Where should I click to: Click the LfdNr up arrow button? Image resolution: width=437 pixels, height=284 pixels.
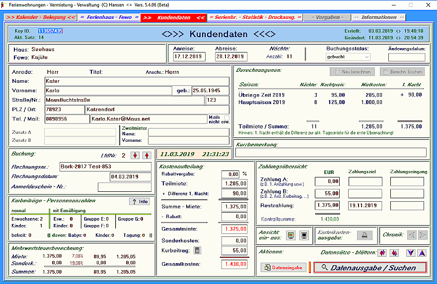click(x=146, y=156)
